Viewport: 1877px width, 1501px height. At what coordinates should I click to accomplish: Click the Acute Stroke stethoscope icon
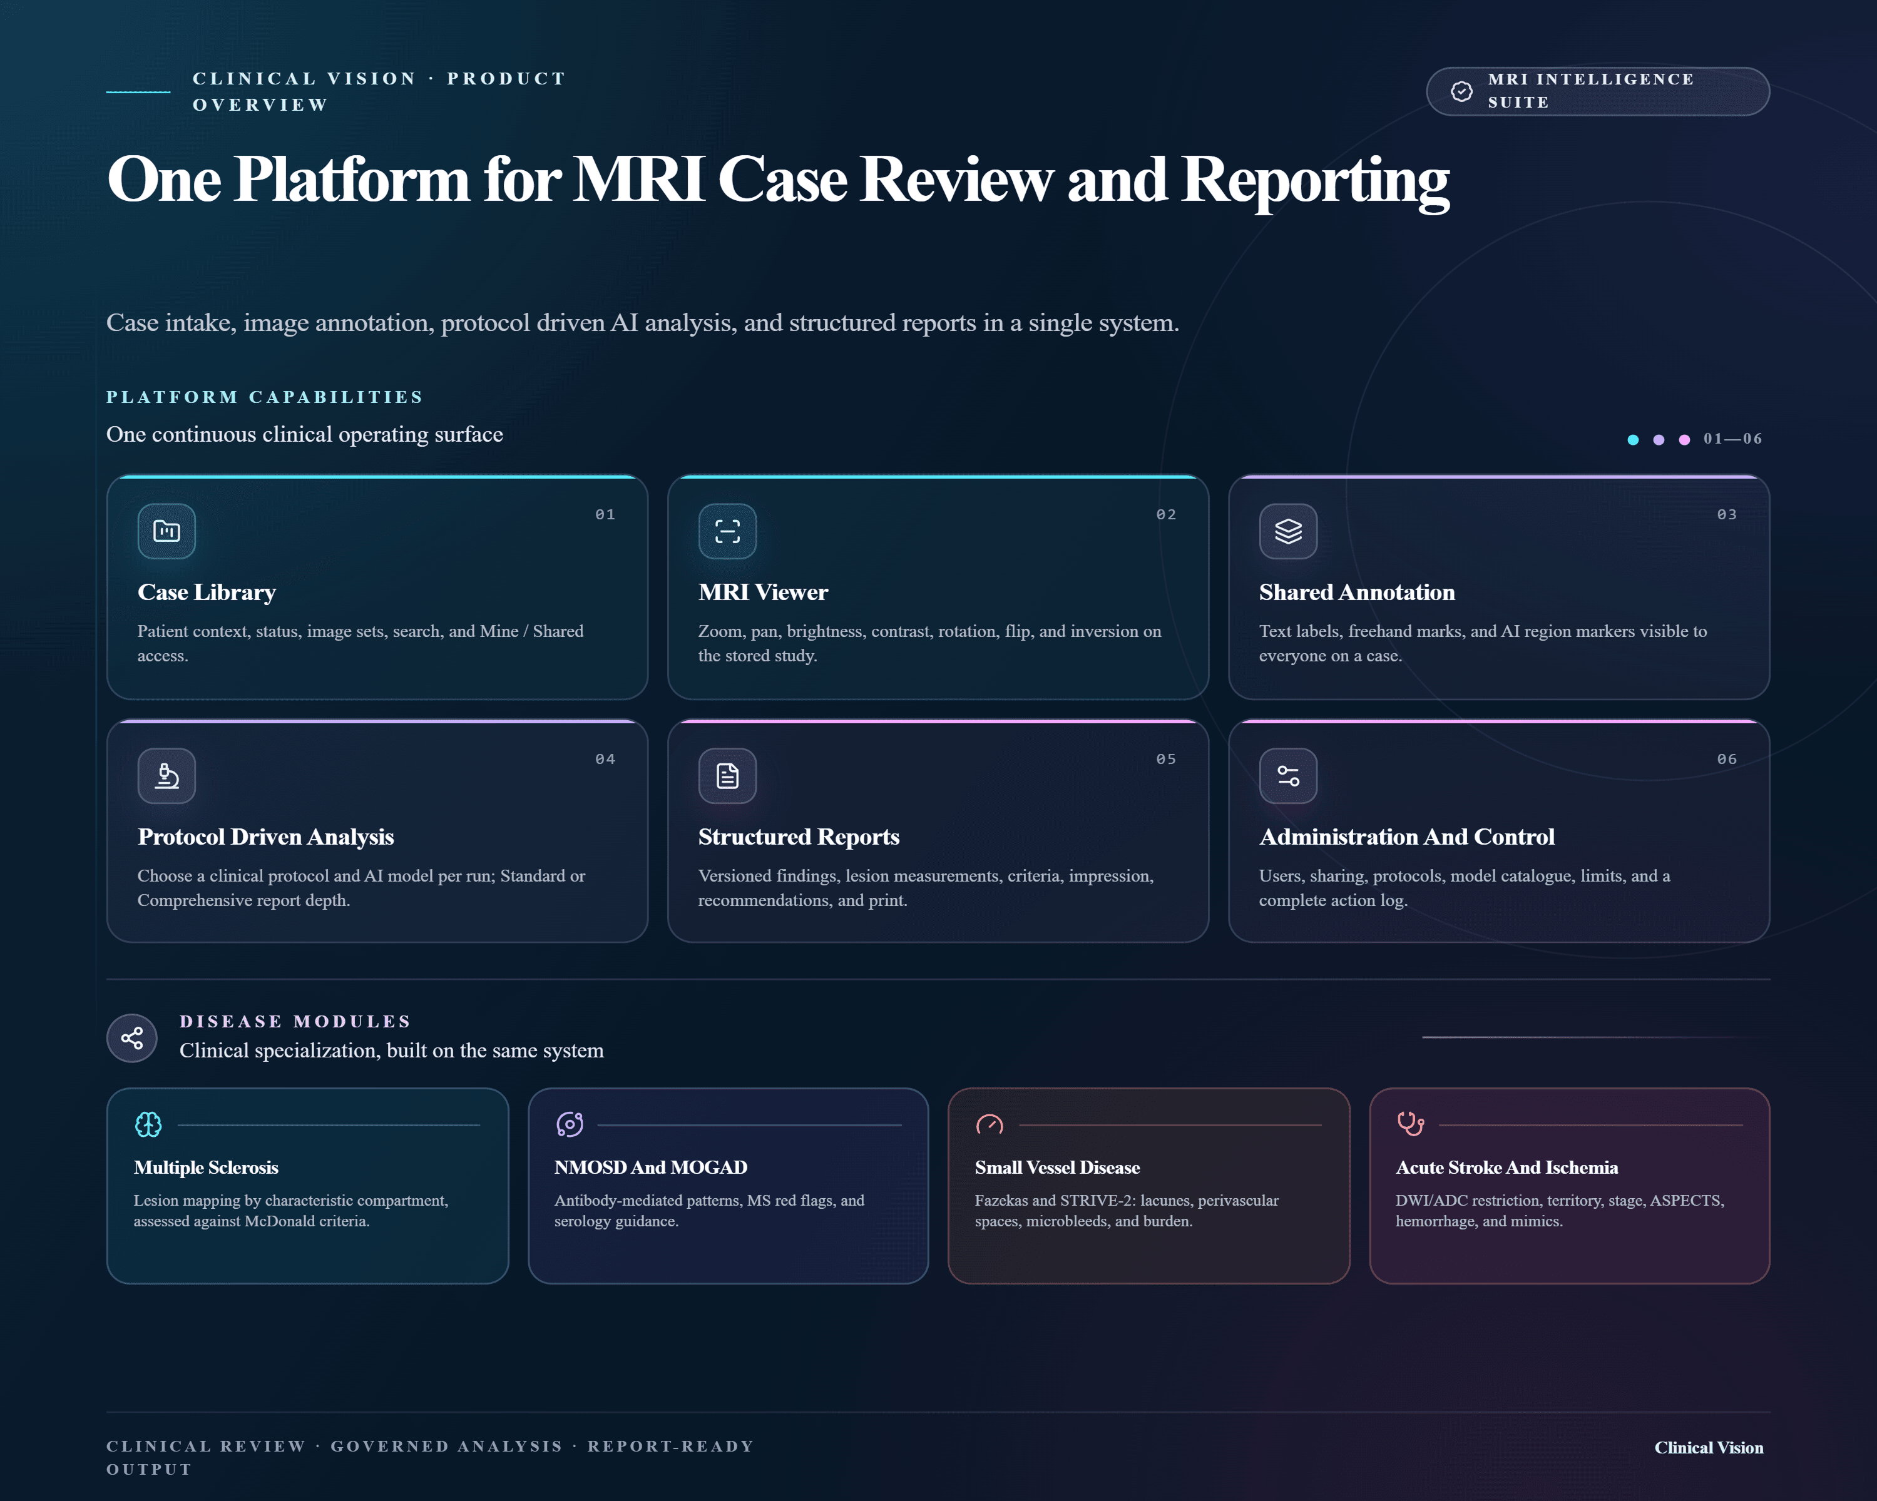(x=1410, y=1124)
